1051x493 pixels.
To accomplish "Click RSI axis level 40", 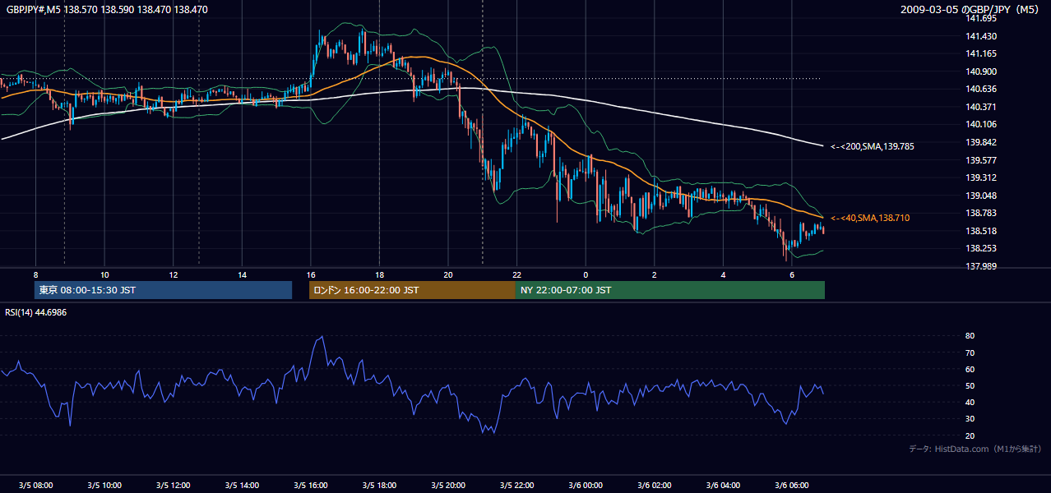I will click(x=970, y=402).
